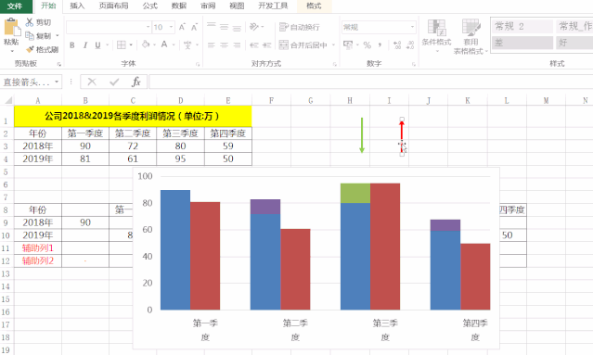Screen dimensions: 593x355
Task: Decrease font size with smaller A
Action: coord(194,27)
